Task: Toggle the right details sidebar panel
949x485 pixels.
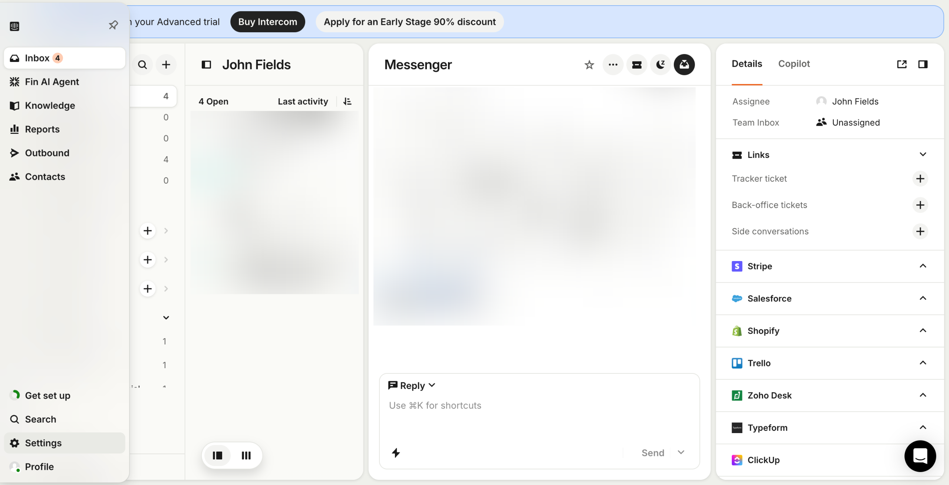Action: pos(923,64)
